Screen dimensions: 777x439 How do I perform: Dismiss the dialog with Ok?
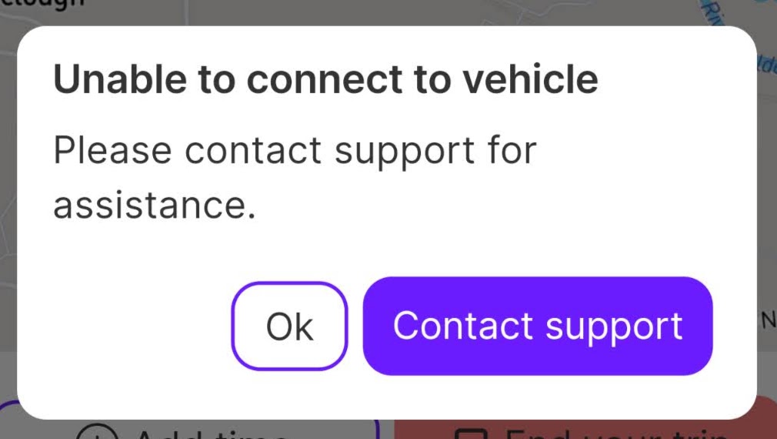(x=289, y=326)
